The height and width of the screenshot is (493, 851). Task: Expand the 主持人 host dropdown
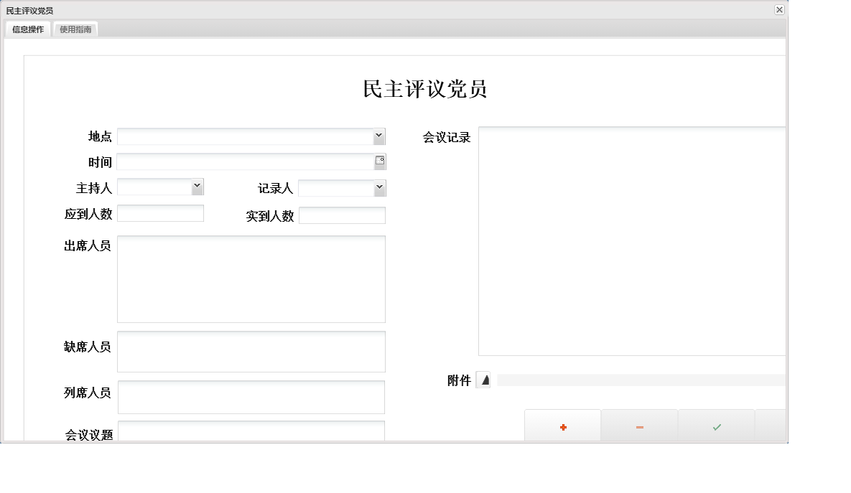pos(197,187)
